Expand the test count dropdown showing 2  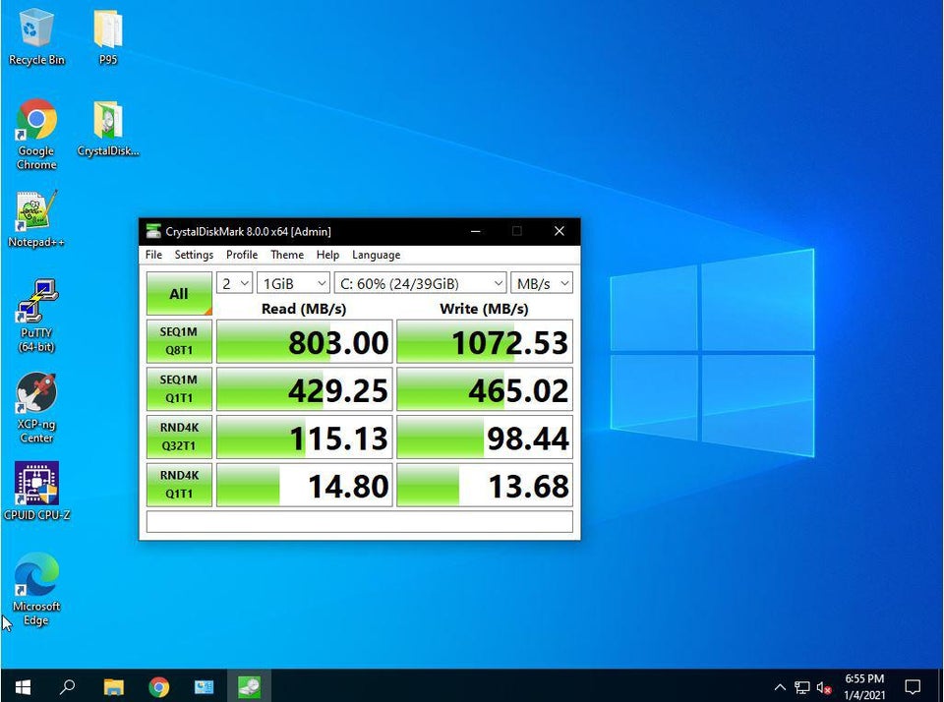click(234, 283)
